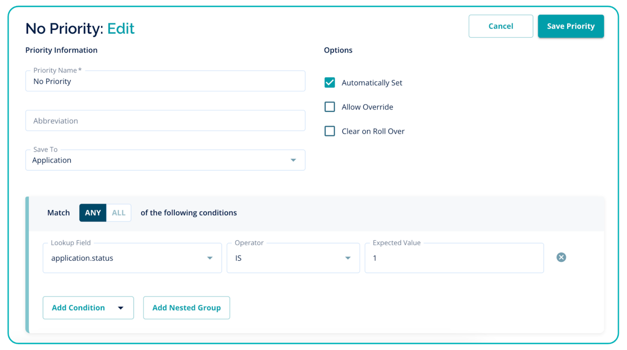This screenshot has height=350, width=627.
Task: Remove the application.status condition row
Action: [561, 258]
